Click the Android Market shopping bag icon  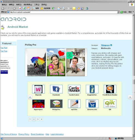coord(2,27)
